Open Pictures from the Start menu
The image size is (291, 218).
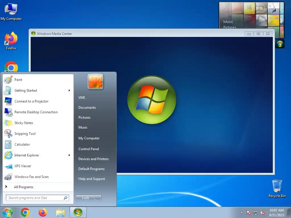tap(84, 118)
